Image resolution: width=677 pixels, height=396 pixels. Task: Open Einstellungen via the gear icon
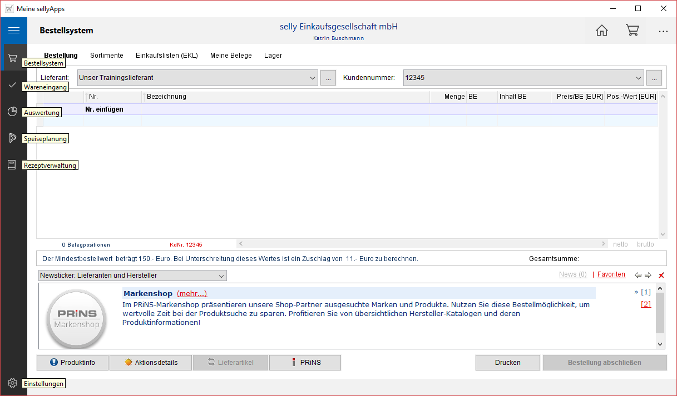13,383
